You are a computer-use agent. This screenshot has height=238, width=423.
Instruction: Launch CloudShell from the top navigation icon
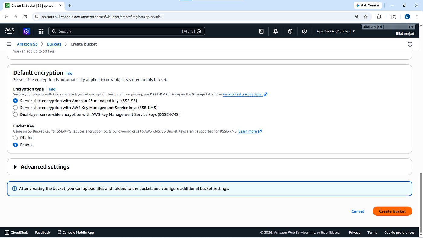click(x=261, y=31)
